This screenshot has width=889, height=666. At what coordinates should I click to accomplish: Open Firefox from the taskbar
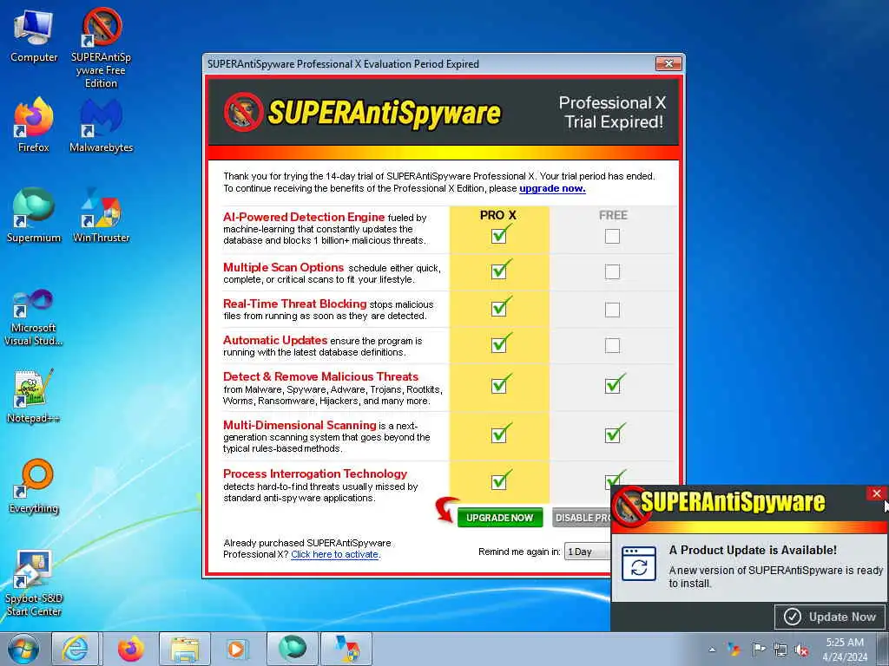pyautogui.click(x=130, y=649)
